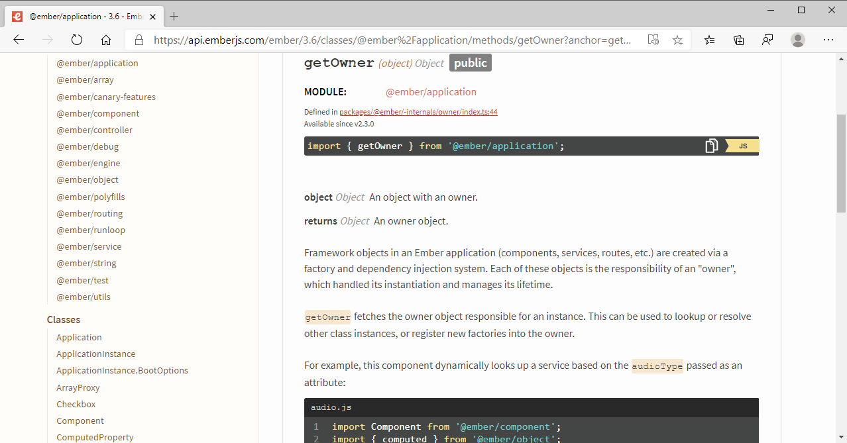Screen dimensions: 847x443
Task: Select the @ember/application browser tab
Action: (85, 16)
